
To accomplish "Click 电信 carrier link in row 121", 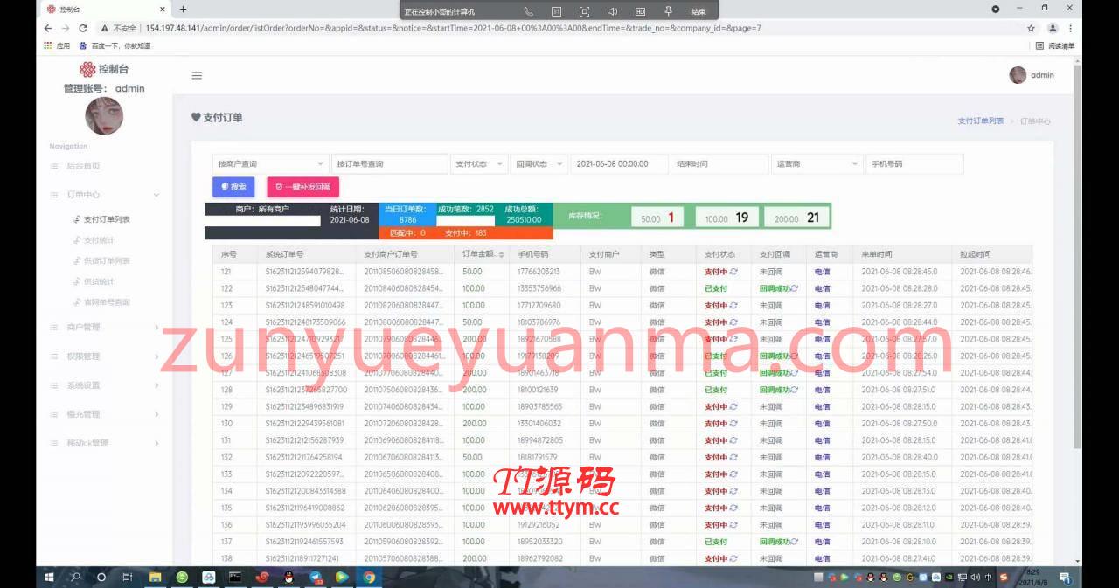I will click(823, 272).
